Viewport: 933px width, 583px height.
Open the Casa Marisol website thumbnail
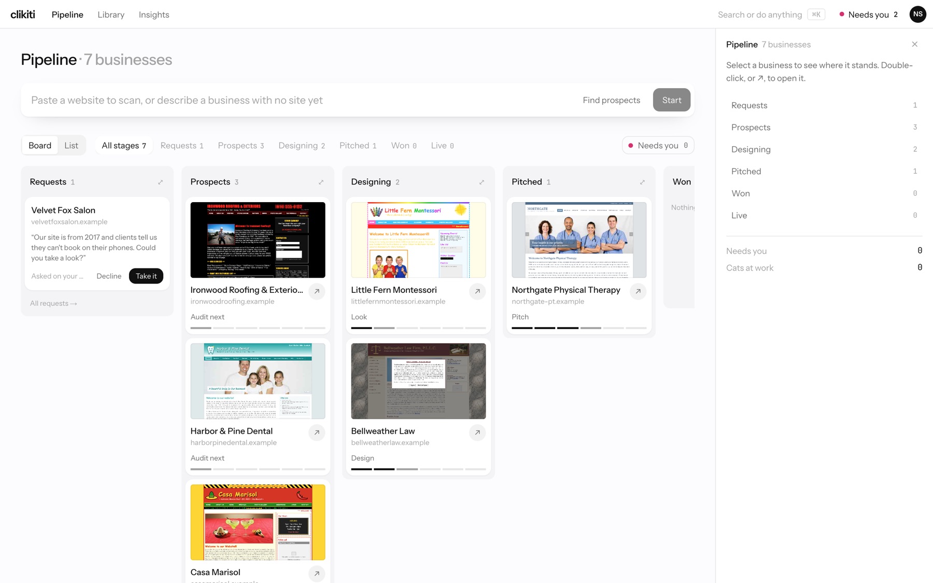[x=258, y=522]
